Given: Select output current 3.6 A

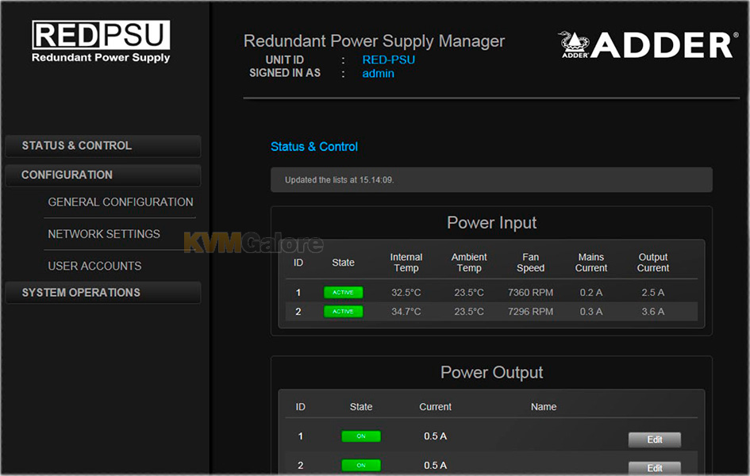Looking at the screenshot, I should tap(653, 312).
